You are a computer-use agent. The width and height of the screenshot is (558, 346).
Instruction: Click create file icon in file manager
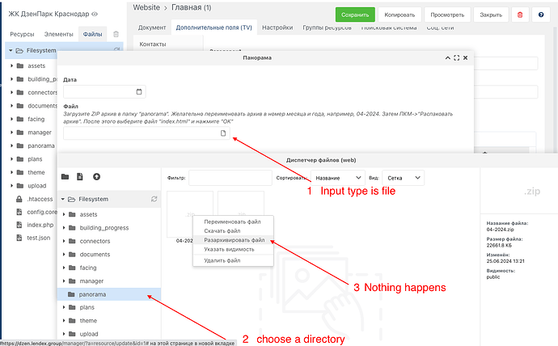pos(80,177)
